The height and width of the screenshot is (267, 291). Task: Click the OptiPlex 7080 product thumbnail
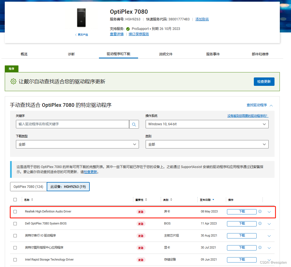(81, 18)
